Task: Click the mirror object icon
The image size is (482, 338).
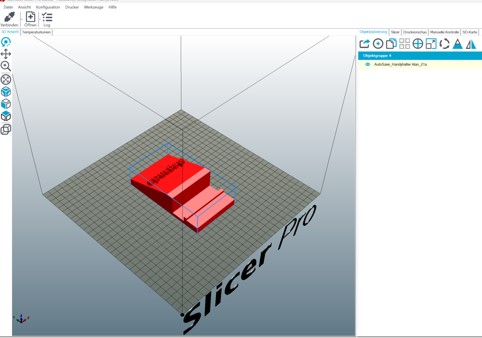Action: click(471, 44)
